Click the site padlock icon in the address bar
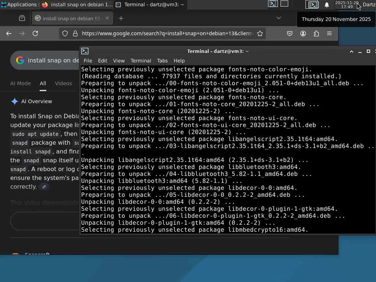The width and height of the screenshot is (376, 282). pos(75,33)
